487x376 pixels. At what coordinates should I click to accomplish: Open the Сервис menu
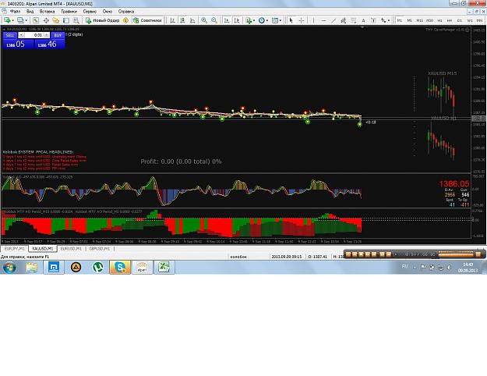90,11
